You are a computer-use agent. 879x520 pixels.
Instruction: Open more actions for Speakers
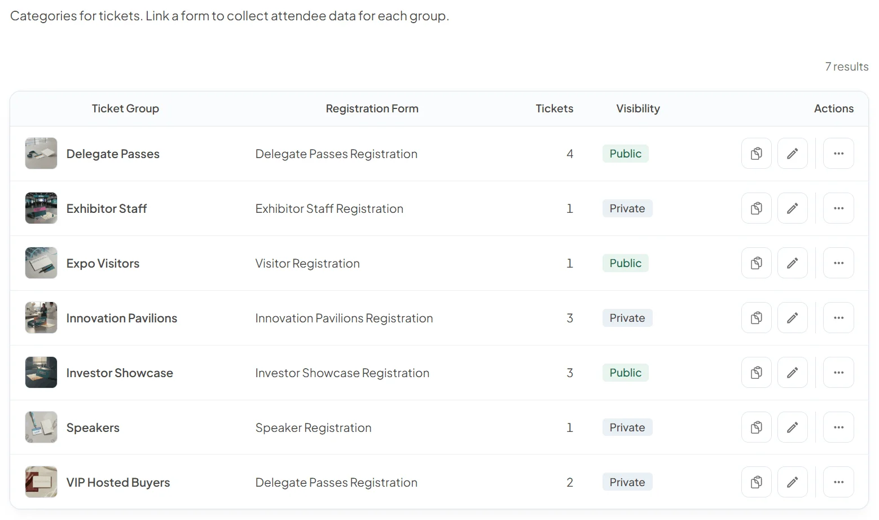(x=838, y=427)
